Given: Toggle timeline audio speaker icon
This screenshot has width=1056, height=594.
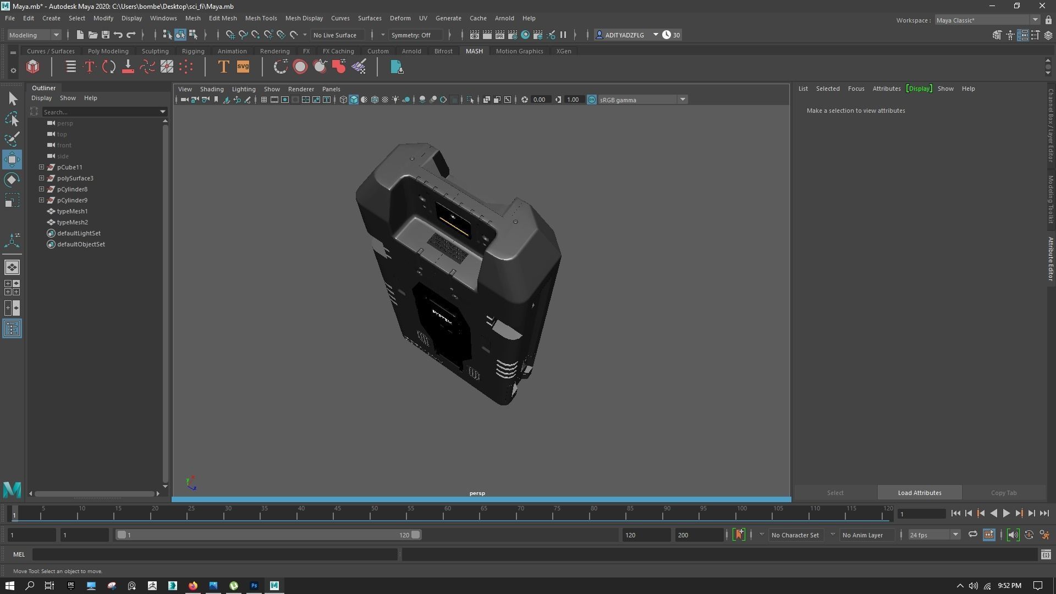Looking at the screenshot, I should point(1013,535).
